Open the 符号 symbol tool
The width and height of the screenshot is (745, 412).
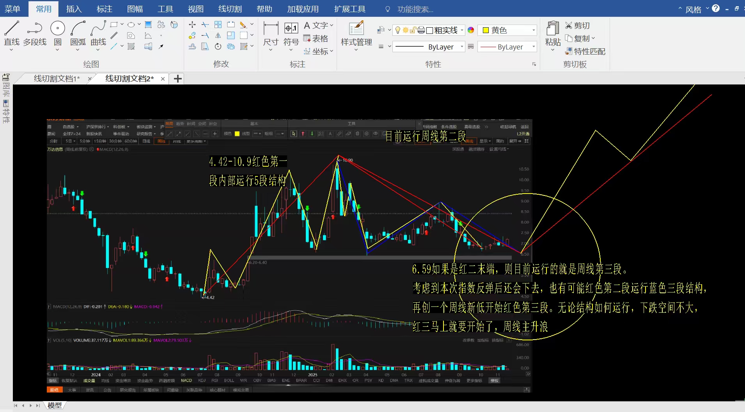[x=291, y=33]
